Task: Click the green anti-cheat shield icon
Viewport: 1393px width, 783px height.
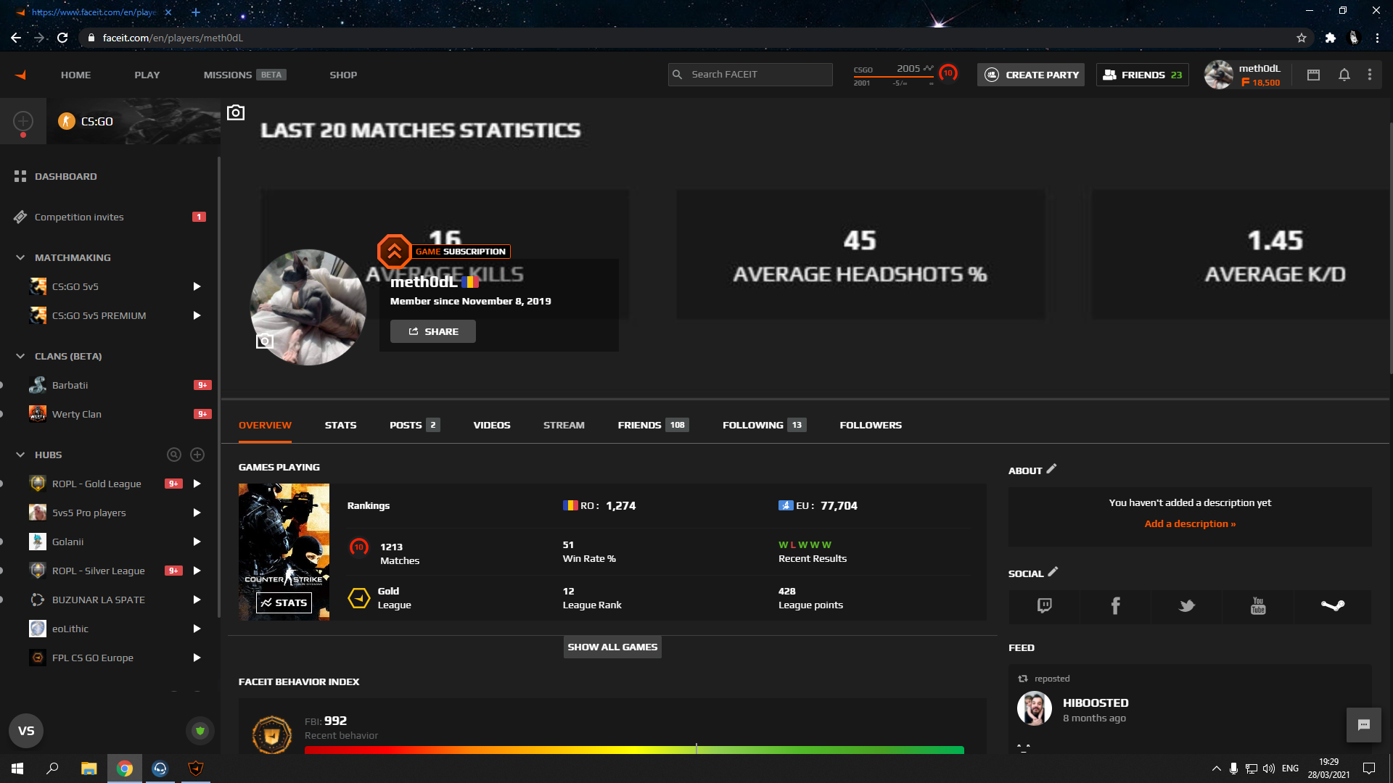Action: (200, 731)
